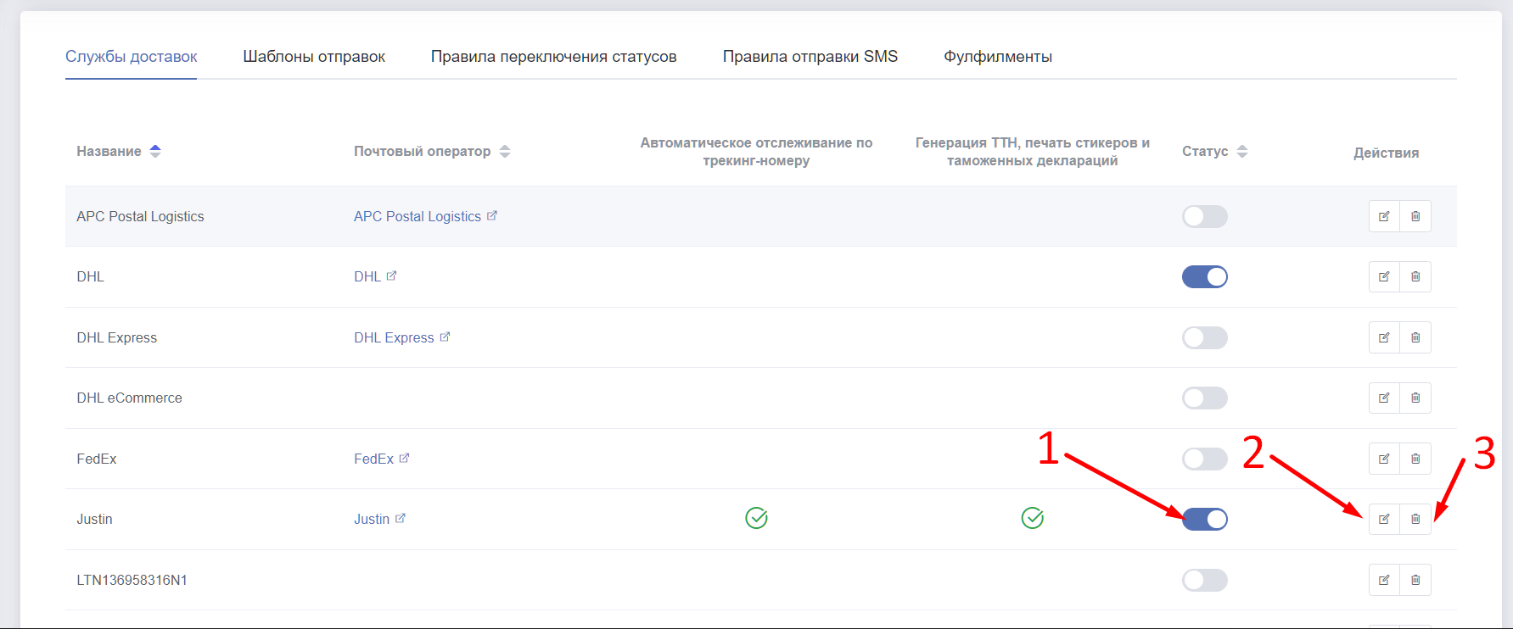
Task: Select the DHL Express name cell
Action: pyautogui.click(x=117, y=337)
